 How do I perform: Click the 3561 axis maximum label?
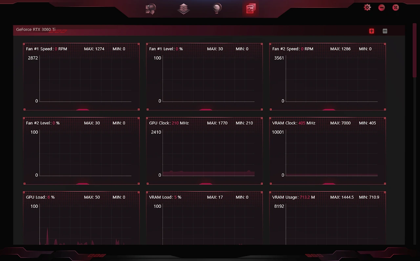click(279, 58)
